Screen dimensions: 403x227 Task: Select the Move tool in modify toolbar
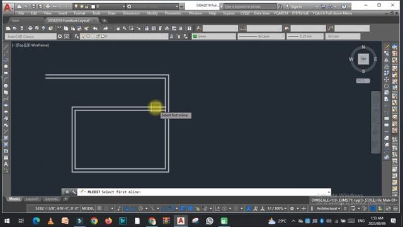tap(386, 79)
